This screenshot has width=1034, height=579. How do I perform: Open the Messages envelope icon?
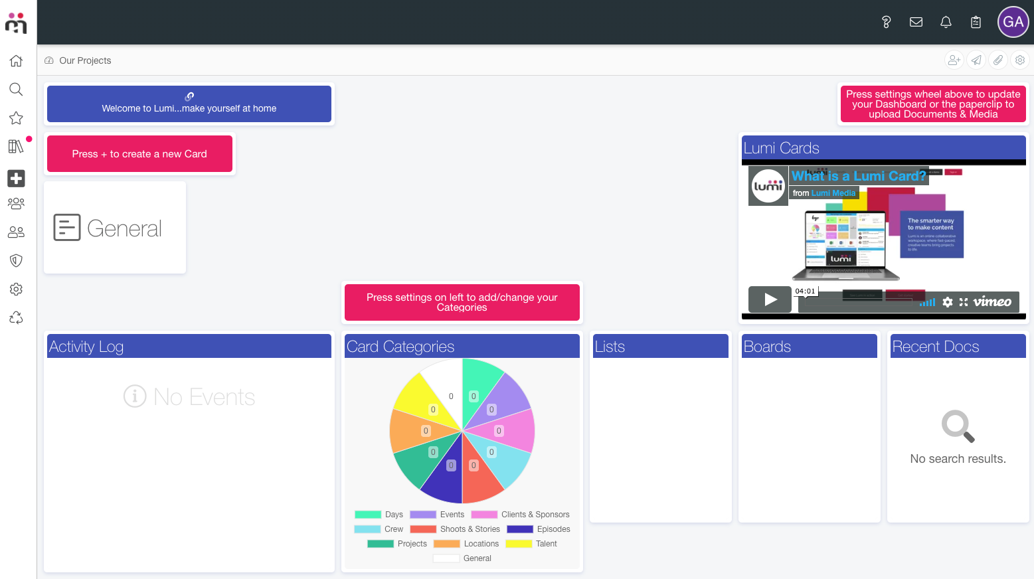pyautogui.click(x=916, y=22)
